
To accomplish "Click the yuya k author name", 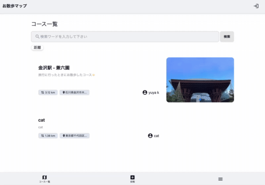I will pos(154,92).
